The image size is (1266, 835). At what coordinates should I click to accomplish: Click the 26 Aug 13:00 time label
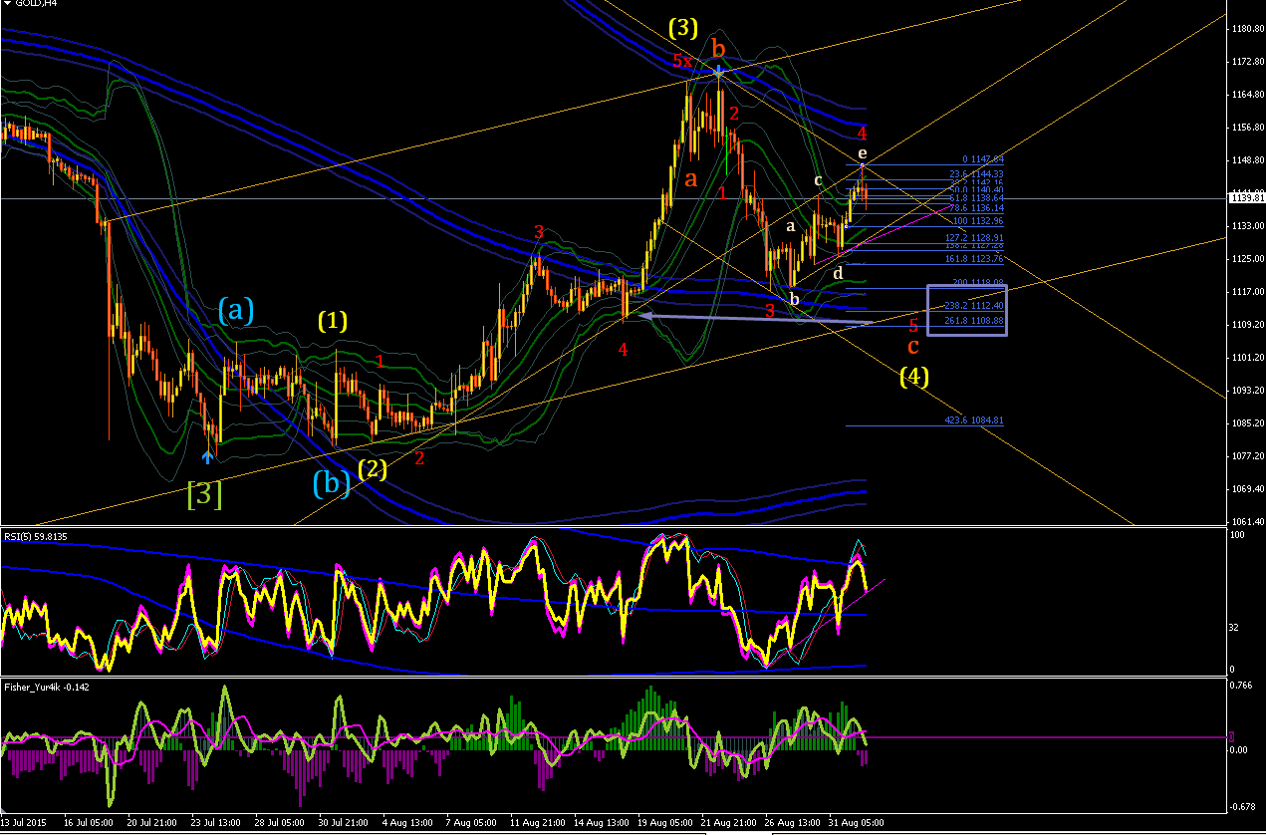[791, 824]
